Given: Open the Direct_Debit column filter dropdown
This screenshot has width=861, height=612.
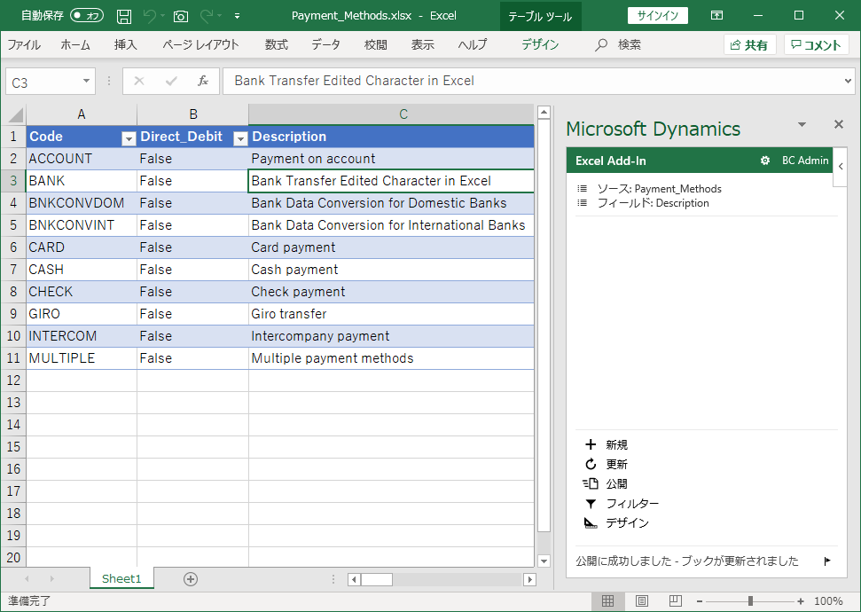Looking at the screenshot, I should tap(240, 139).
